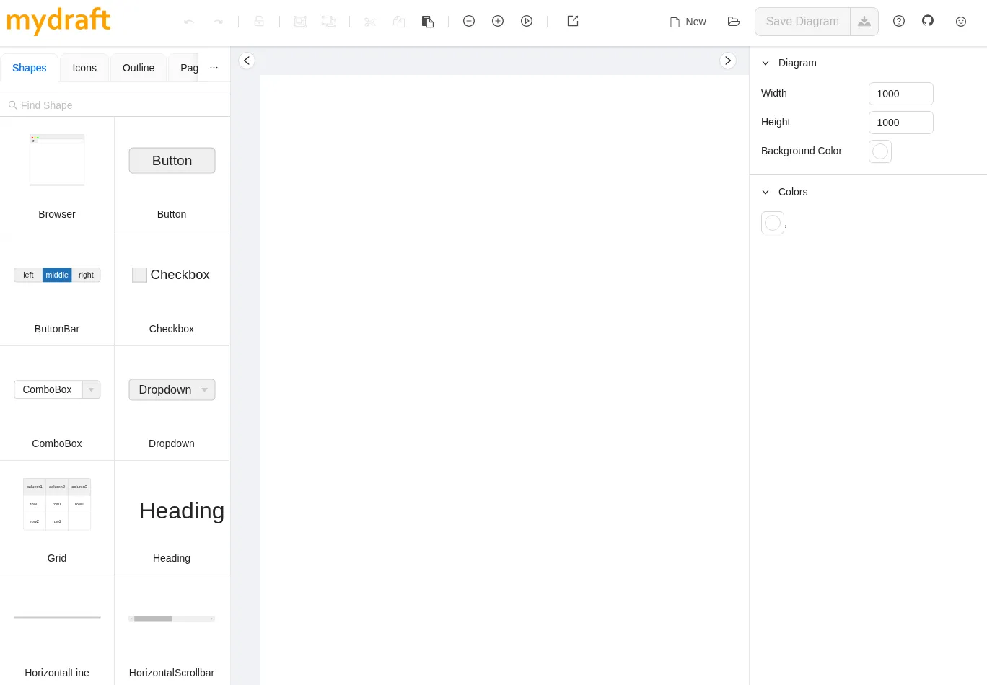Collapse the right properties panel
The height and width of the screenshot is (685, 987).
[728, 61]
